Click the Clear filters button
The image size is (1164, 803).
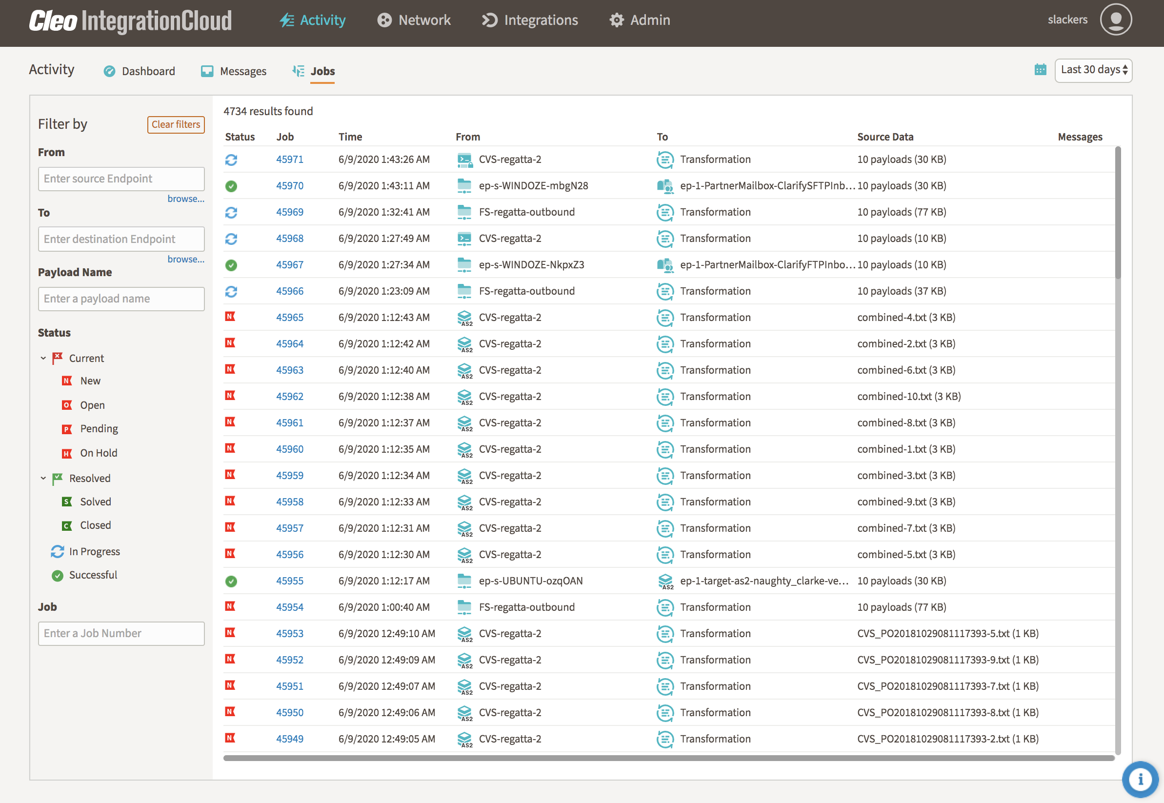pos(176,124)
